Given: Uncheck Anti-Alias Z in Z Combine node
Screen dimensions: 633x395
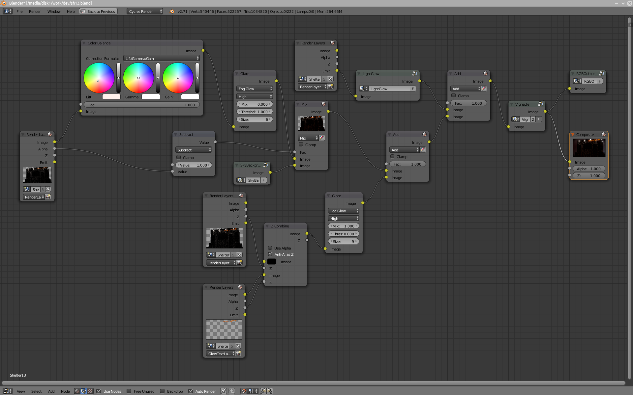Looking at the screenshot, I should [270, 254].
